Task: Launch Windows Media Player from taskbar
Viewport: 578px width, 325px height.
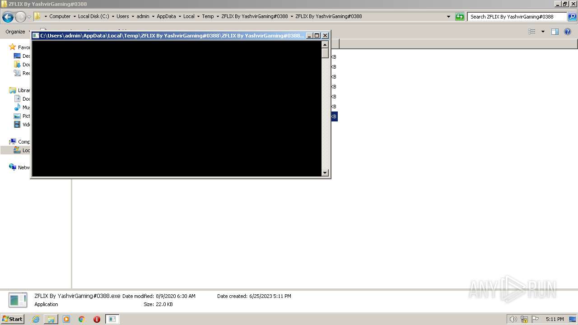Action: [66, 319]
